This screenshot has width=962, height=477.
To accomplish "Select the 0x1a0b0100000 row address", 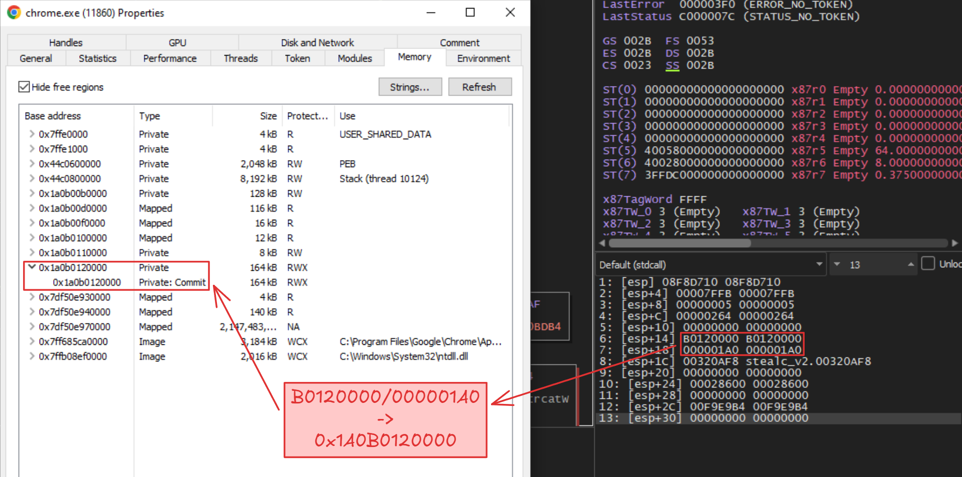I will 73,238.
